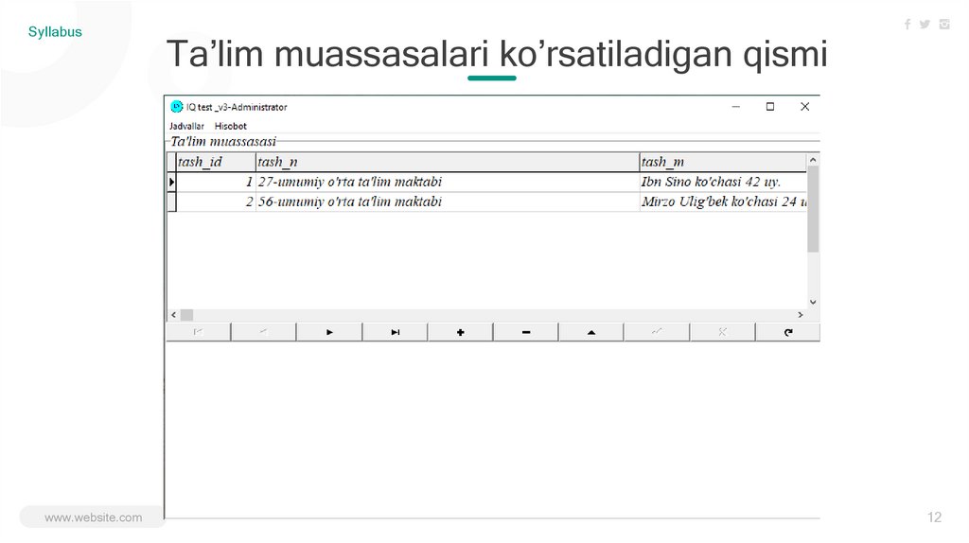Viewport: 969px width, 543px height.
Task: Click the Syllabus label
Action: [x=55, y=32]
